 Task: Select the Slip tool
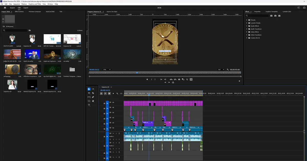click(89, 97)
